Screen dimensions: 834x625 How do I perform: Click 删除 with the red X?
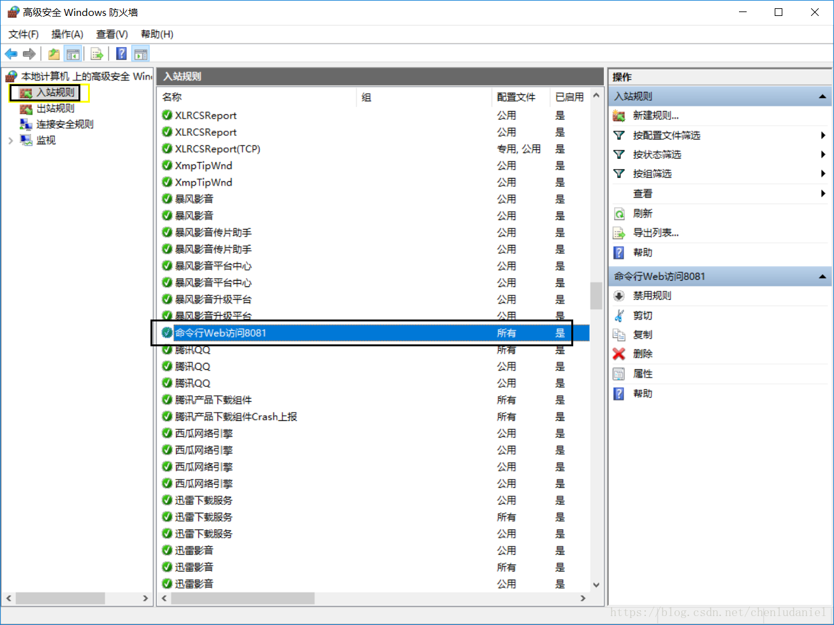642,353
